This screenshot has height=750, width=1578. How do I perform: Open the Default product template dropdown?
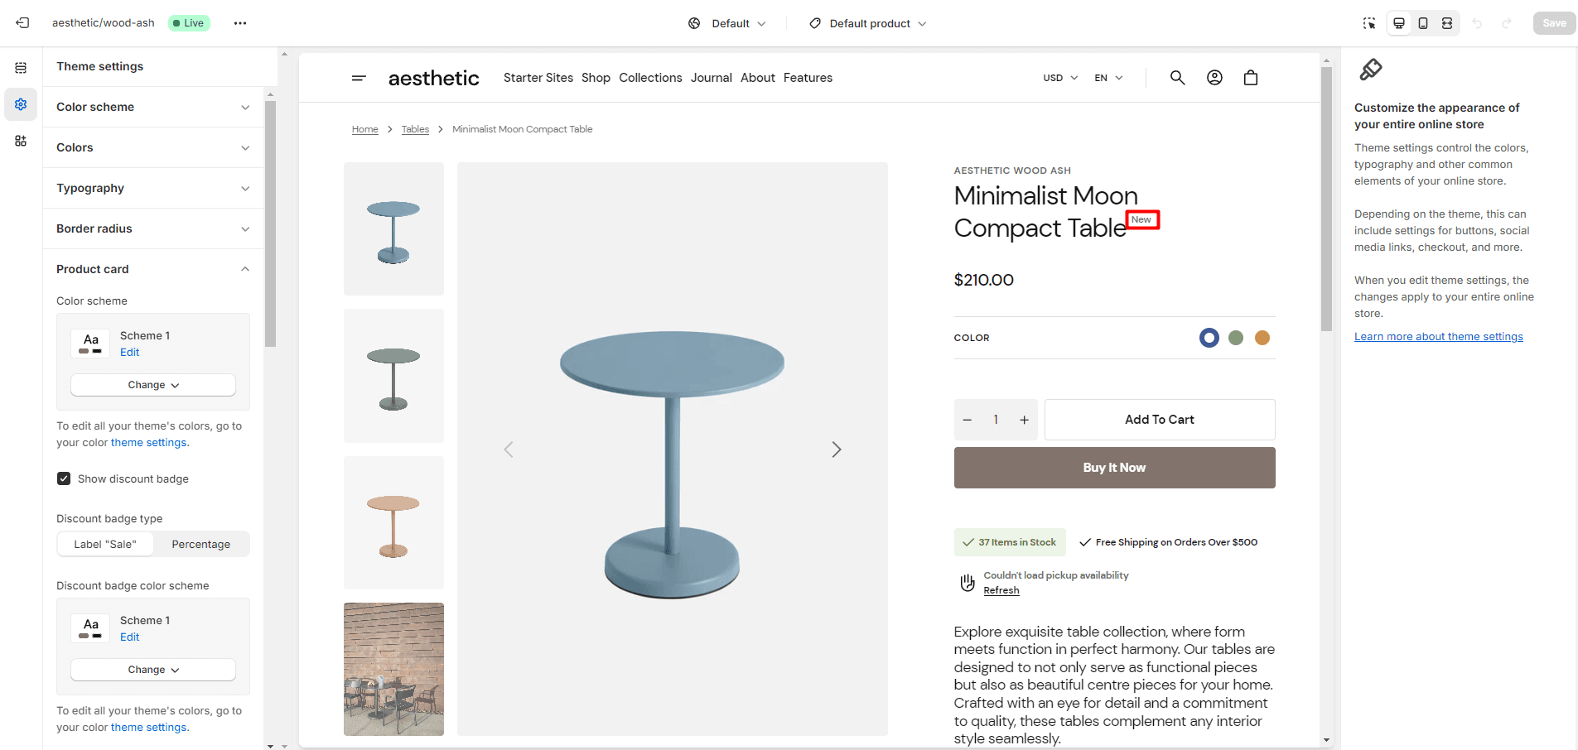pos(868,23)
